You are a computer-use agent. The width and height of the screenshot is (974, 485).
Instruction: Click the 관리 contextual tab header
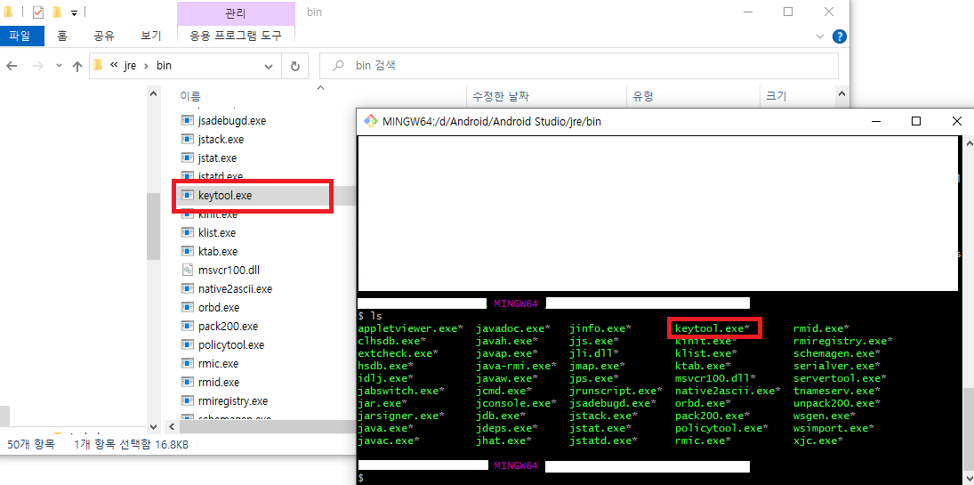coord(236,13)
